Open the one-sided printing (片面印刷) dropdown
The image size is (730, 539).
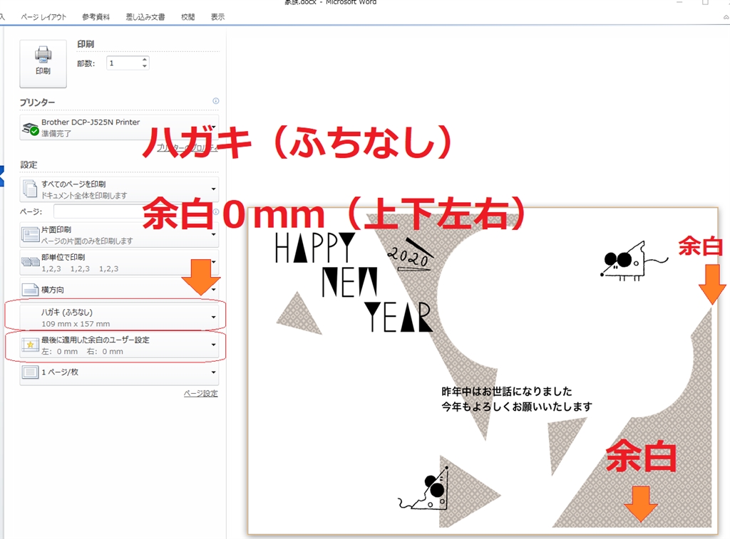119,235
